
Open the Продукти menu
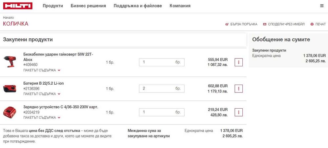pyautogui.click(x=53, y=6)
